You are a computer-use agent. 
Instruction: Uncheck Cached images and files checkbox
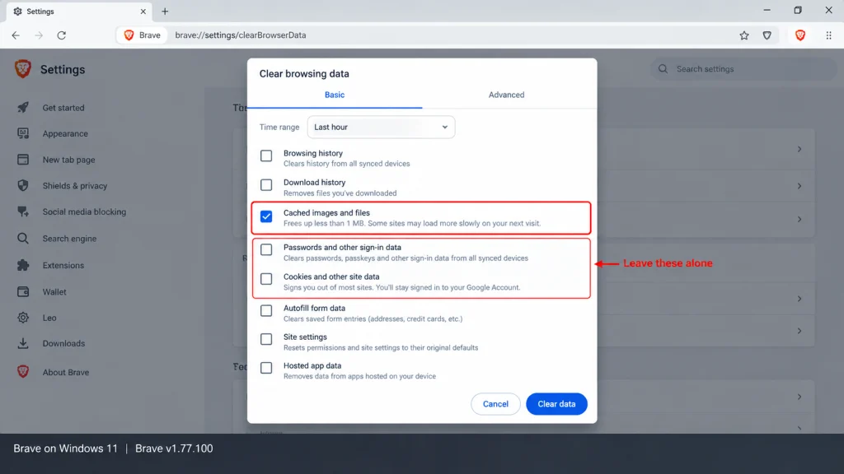click(266, 216)
